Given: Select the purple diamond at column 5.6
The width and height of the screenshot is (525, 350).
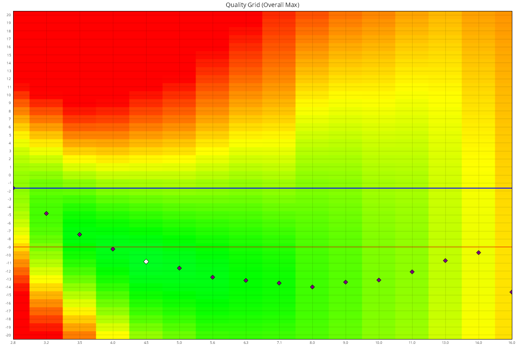Looking at the screenshot, I should coord(213,277).
